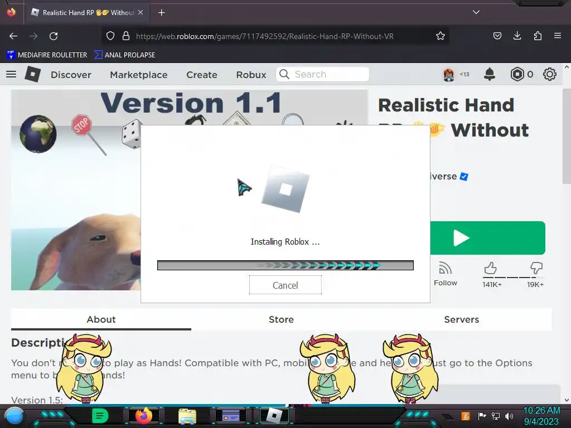Click the Roblox logo home icon
Screen dimensions: 571x428
tap(32, 74)
